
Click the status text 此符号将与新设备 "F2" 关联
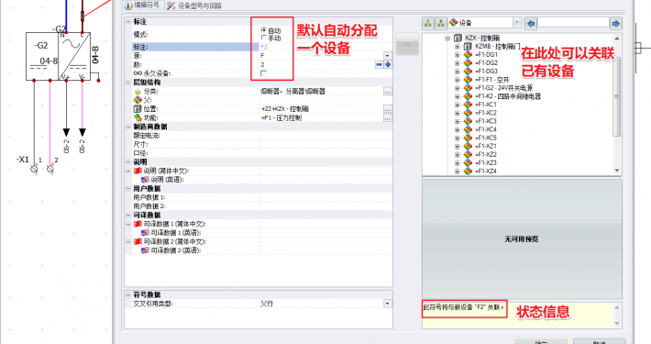point(463,307)
